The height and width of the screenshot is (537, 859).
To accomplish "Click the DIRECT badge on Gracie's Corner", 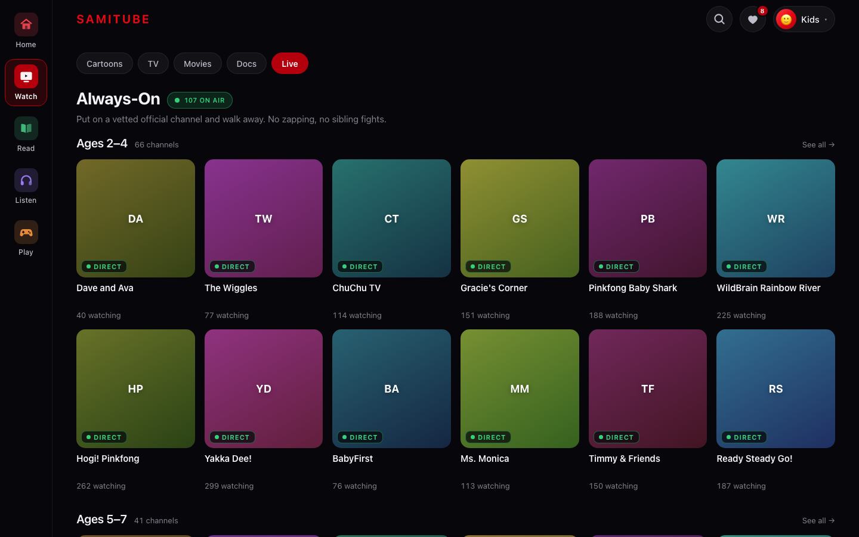I will (x=488, y=267).
